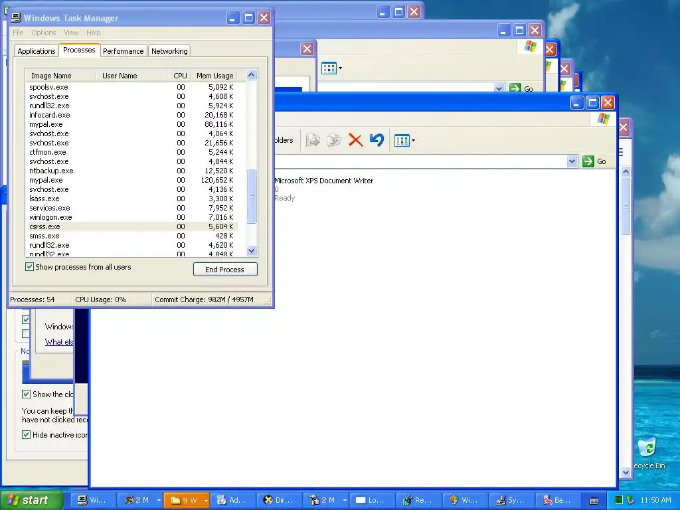Select the ntbackup.exe process row
The height and width of the screenshot is (510, 680).
tap(132, 171)
